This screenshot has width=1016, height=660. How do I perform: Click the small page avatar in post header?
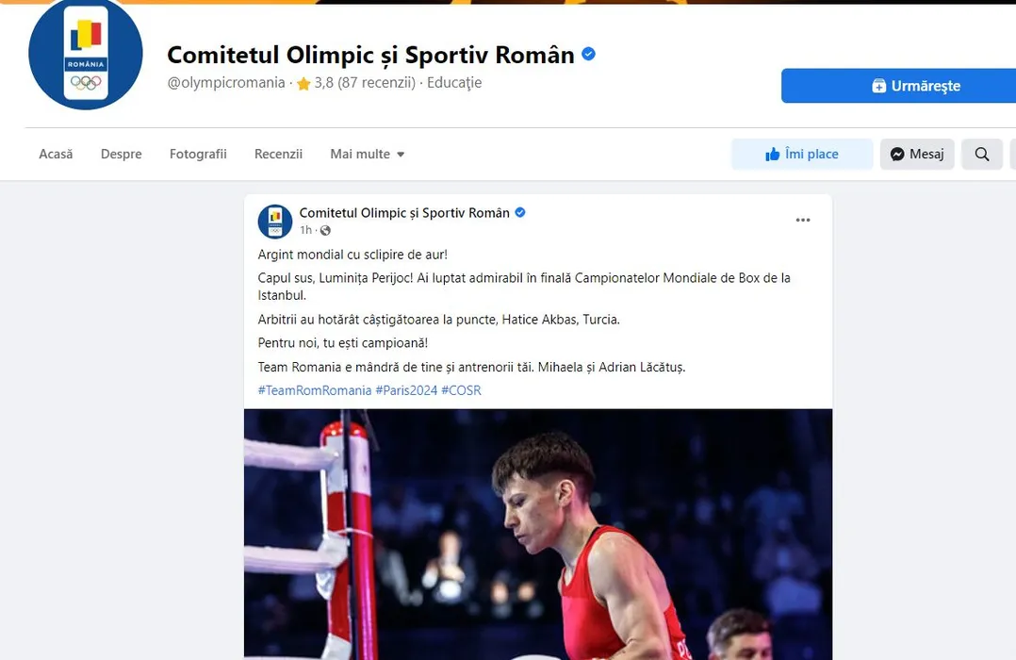[275, 221]
